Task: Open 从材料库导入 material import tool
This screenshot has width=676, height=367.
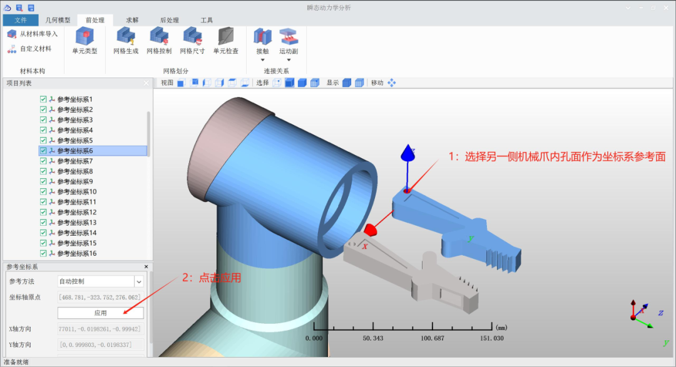Action: coord(33,34)
